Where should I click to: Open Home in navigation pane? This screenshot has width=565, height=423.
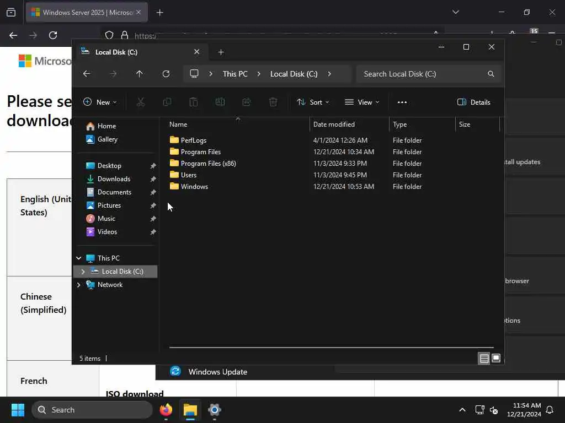pos(106,126)
